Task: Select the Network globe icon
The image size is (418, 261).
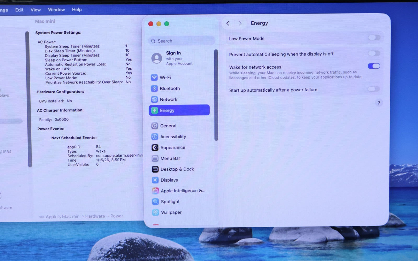Action: pos(154,99)
